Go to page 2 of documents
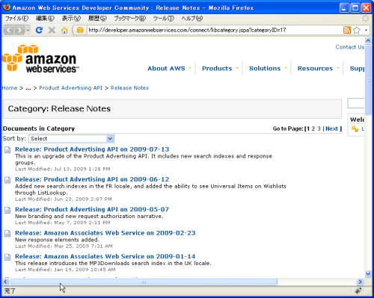 point(313,128)
